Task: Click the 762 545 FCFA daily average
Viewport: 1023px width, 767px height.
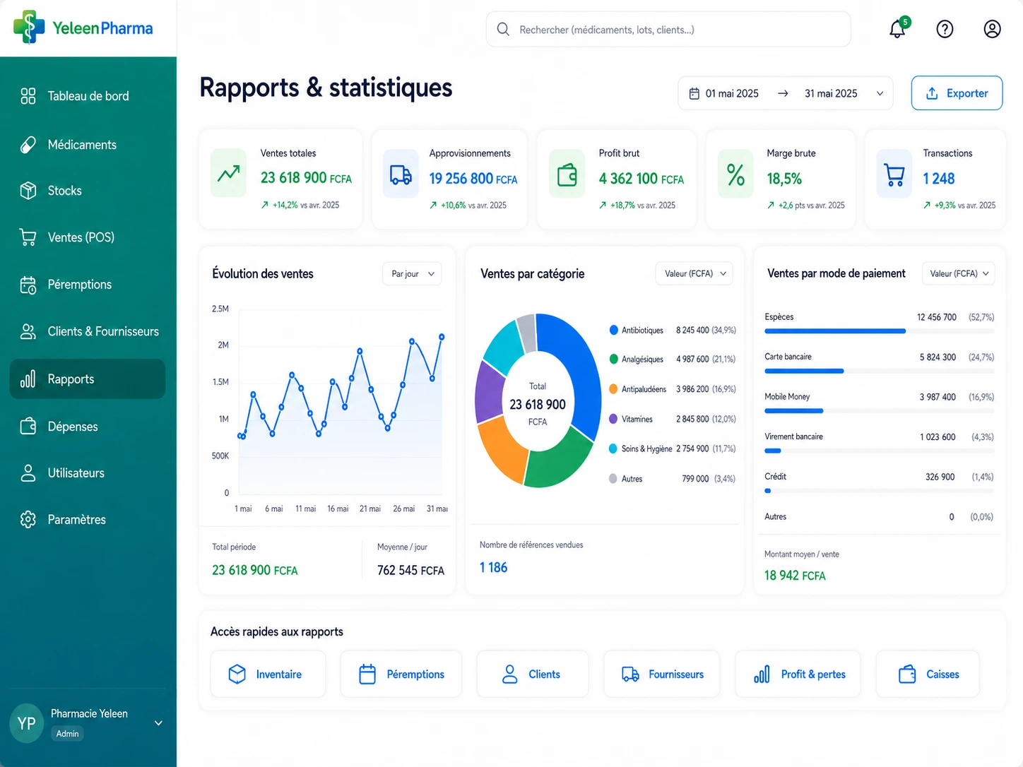Action: pyautogui.click(x=410, y=570)
